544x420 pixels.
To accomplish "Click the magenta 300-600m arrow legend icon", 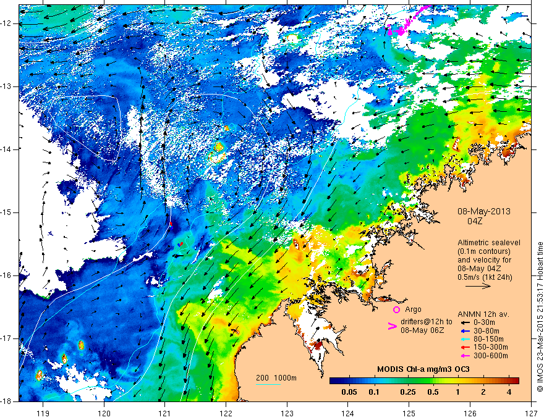I will click(x=464, y=356).
